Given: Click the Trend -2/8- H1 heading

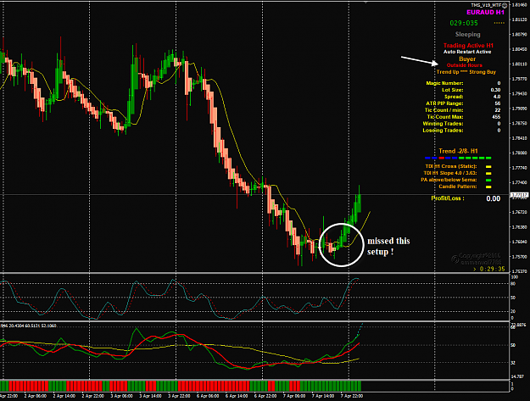Looking at the screenshot, I should 458,151.
